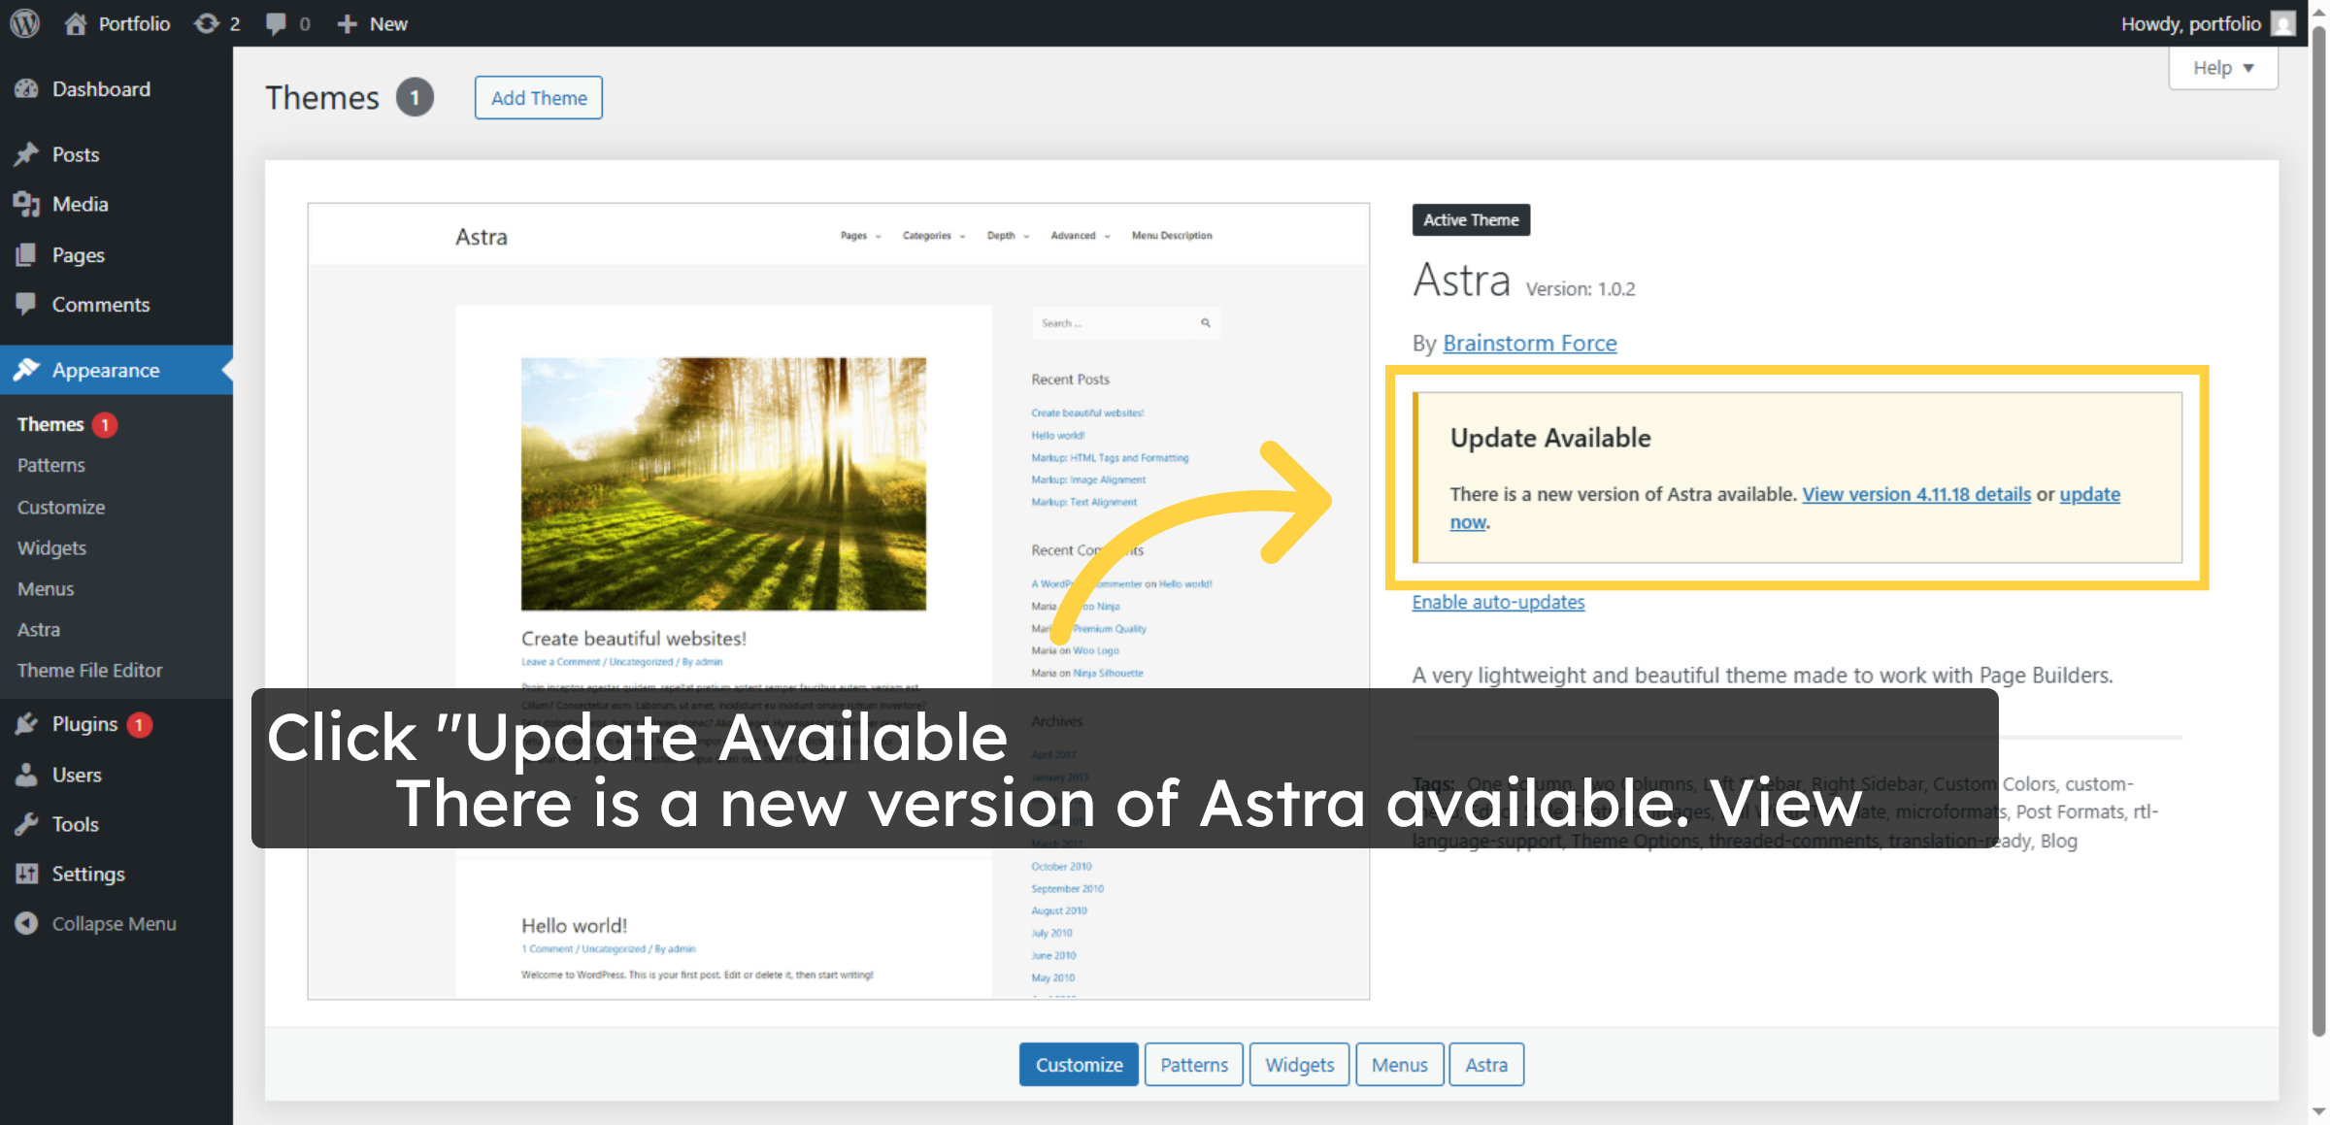Click the comments bubble icon in admin bar
This screenshot has width=2330, height=1125.
(279, 22)
